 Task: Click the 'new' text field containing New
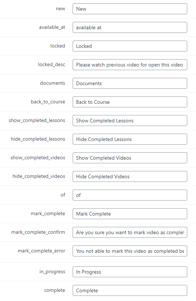pyautogui.click(x=130, y=9)
